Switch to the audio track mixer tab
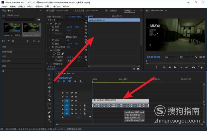 tap(86, 10)
